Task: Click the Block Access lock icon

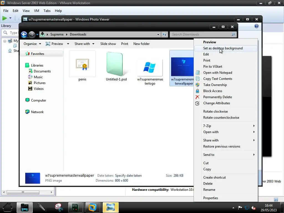Action: coord(197,91)
